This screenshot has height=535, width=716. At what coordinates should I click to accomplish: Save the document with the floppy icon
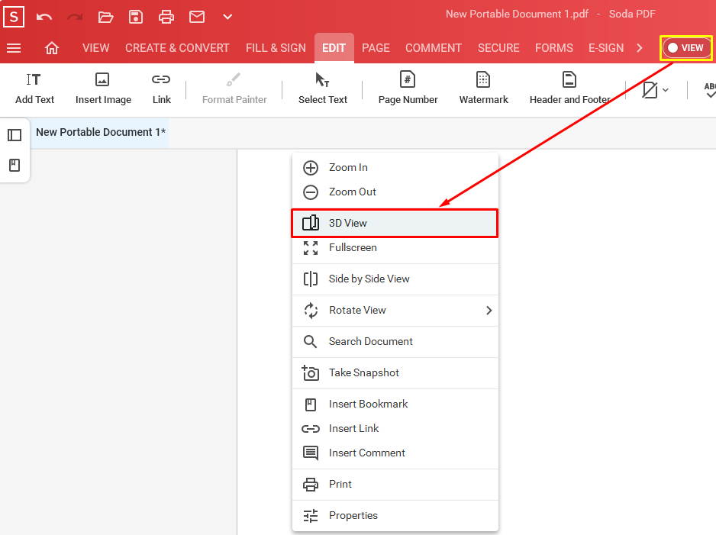pos(136,16)
